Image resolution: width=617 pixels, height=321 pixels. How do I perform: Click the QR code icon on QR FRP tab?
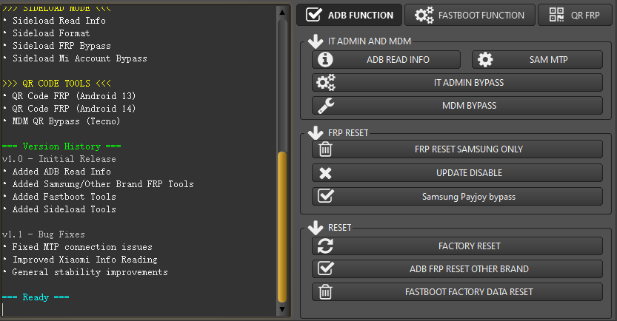click(x=556, y=15)
